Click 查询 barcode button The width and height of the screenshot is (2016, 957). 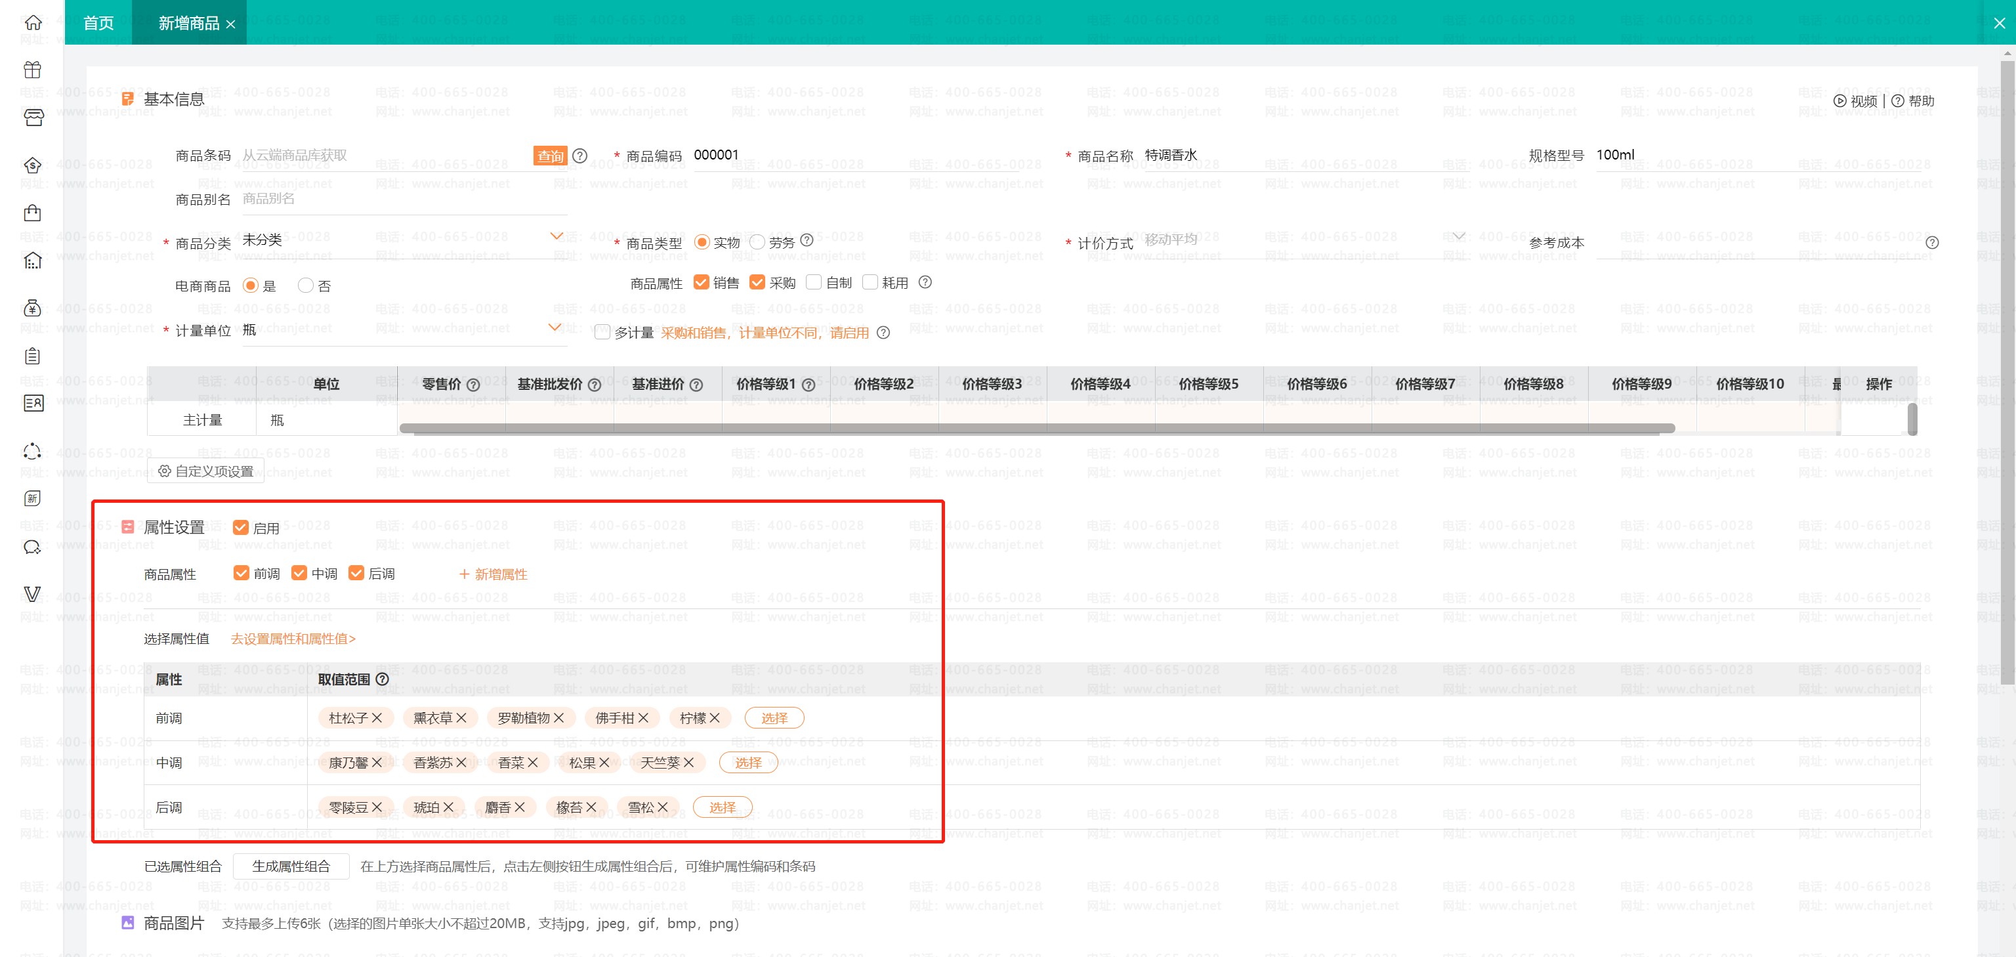(550, 156)
